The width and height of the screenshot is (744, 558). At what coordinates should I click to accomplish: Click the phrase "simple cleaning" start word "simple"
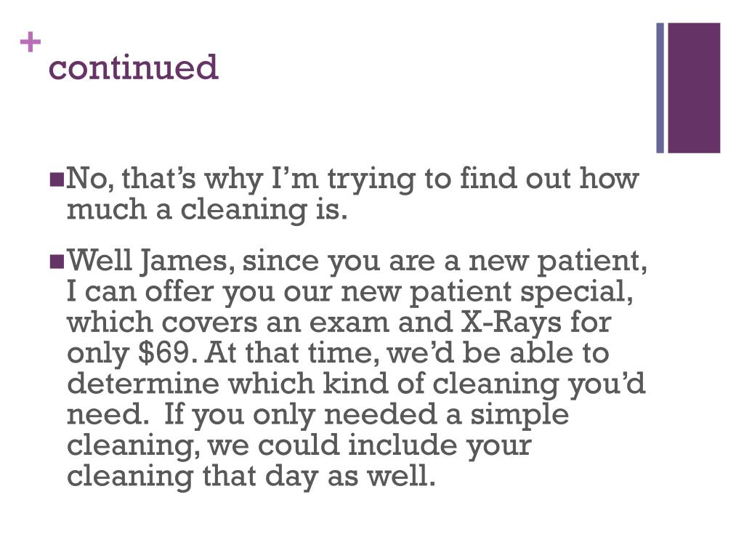tap(519, 415)
